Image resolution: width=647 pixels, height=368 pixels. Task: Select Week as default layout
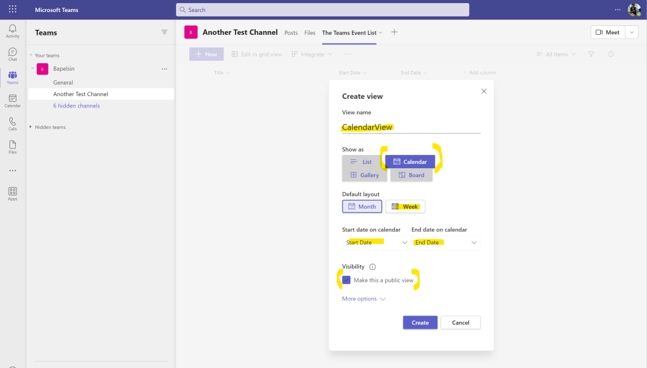(405, 207)
